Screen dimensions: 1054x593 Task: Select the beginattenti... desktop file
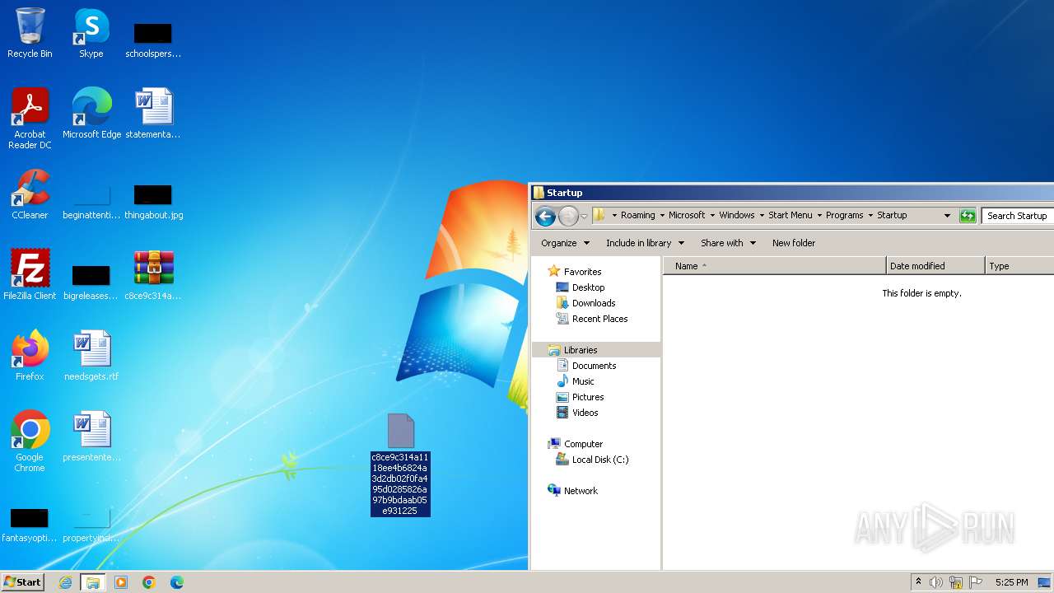tap(91, 201)
